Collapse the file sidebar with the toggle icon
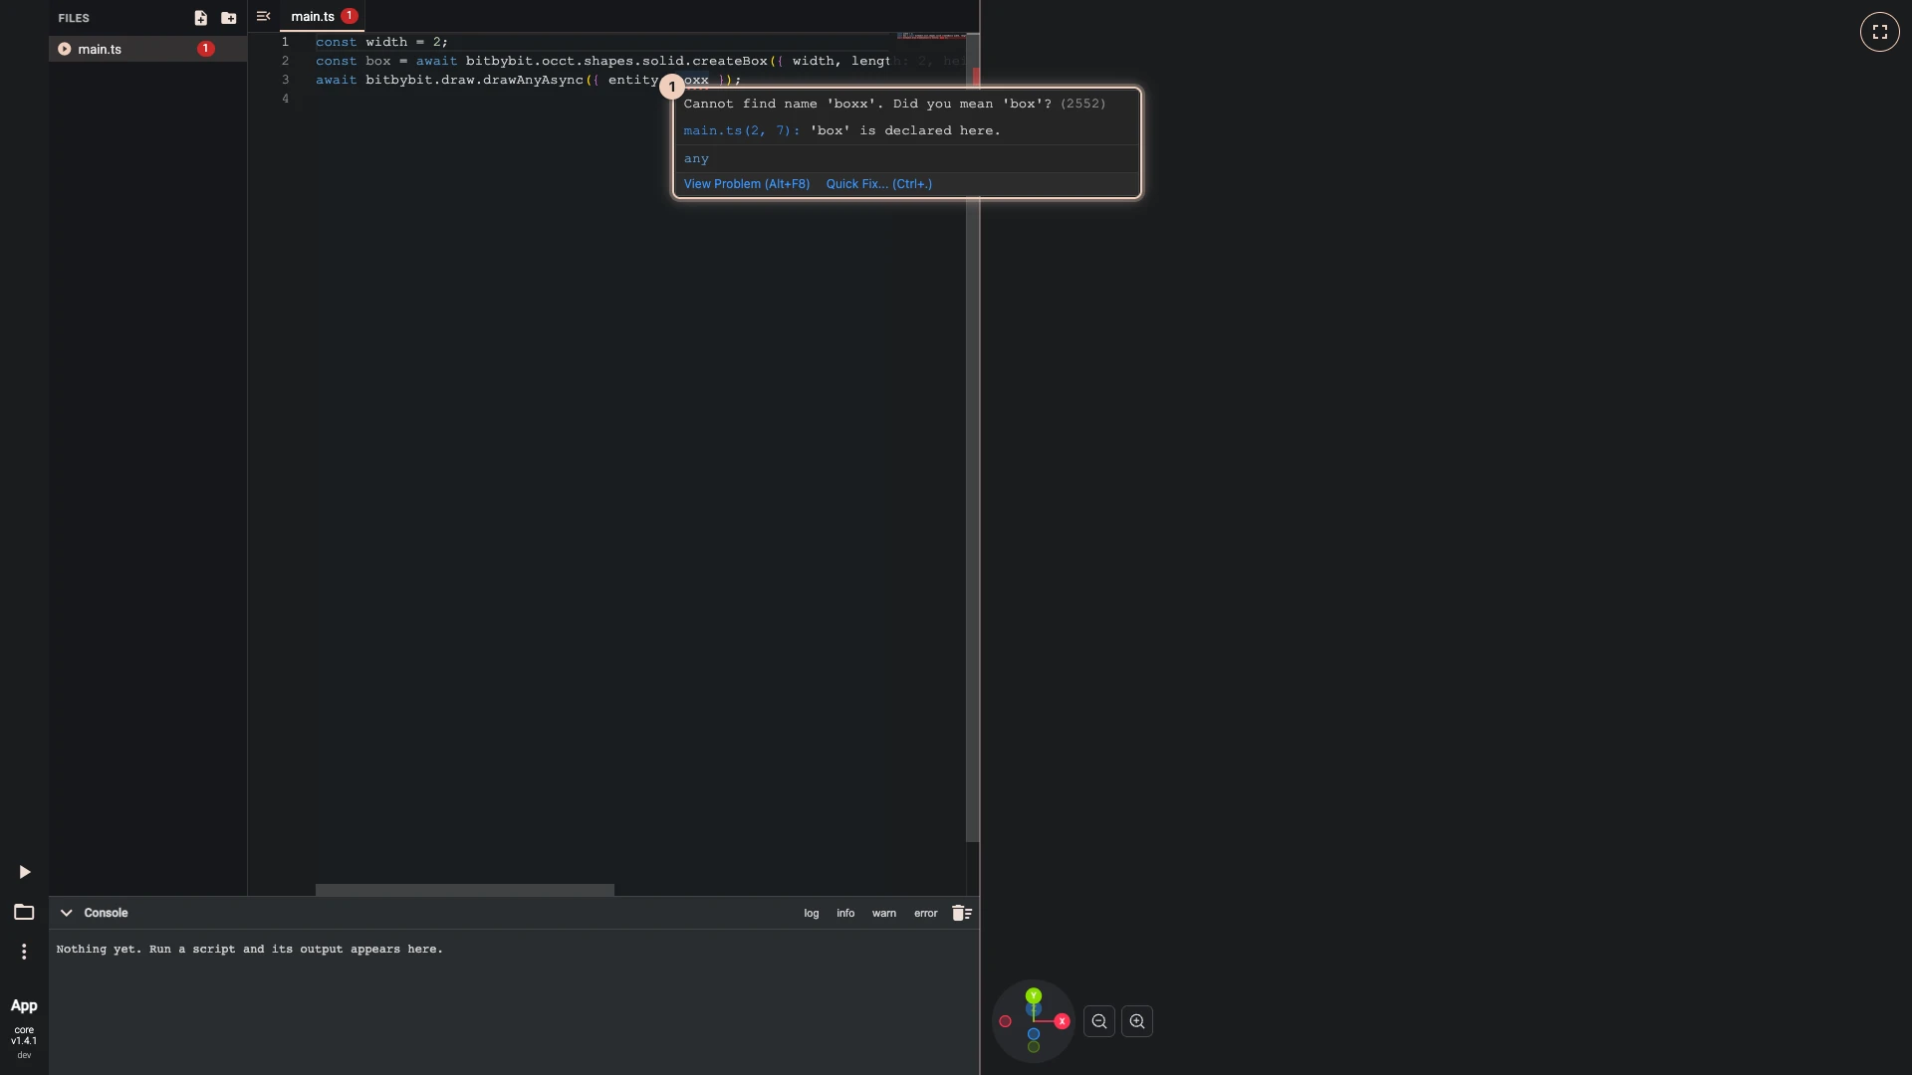Viewport: 1912px width, 1075px height. (x=264, y=16)
